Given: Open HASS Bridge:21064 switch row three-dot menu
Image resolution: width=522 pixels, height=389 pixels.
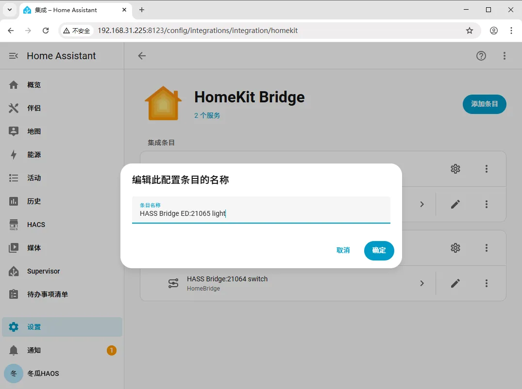Looking at the screenshot, I should click(487, 283).
